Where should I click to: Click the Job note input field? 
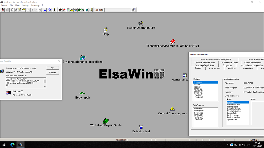(x=117, y=10)
